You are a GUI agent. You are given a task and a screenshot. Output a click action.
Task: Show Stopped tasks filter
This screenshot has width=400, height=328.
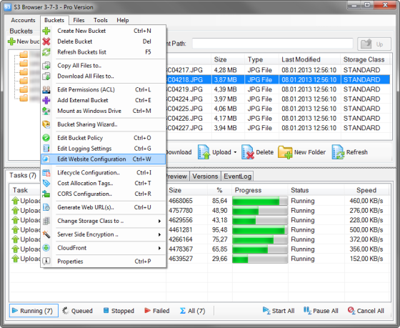[119, 311]
